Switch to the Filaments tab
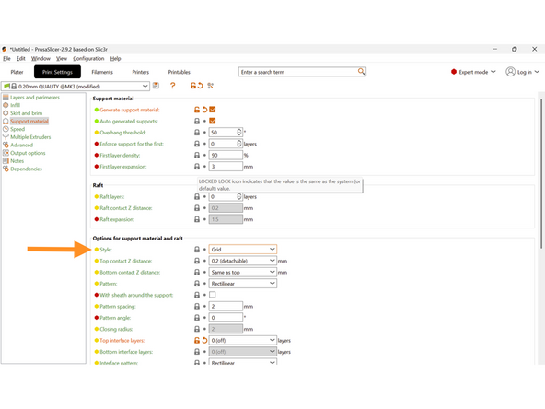 pos(102,72)
